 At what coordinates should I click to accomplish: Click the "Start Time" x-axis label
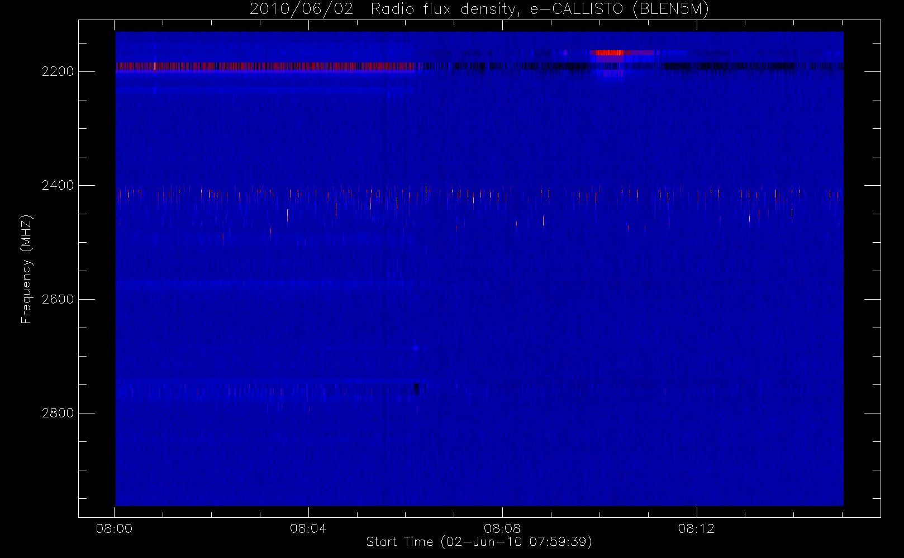point(479,542)
